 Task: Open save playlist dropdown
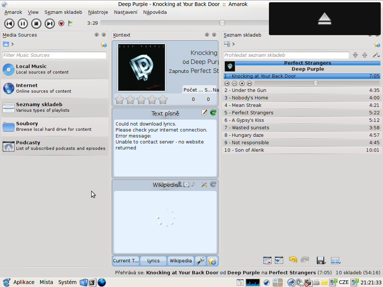(x=321, y=260)
